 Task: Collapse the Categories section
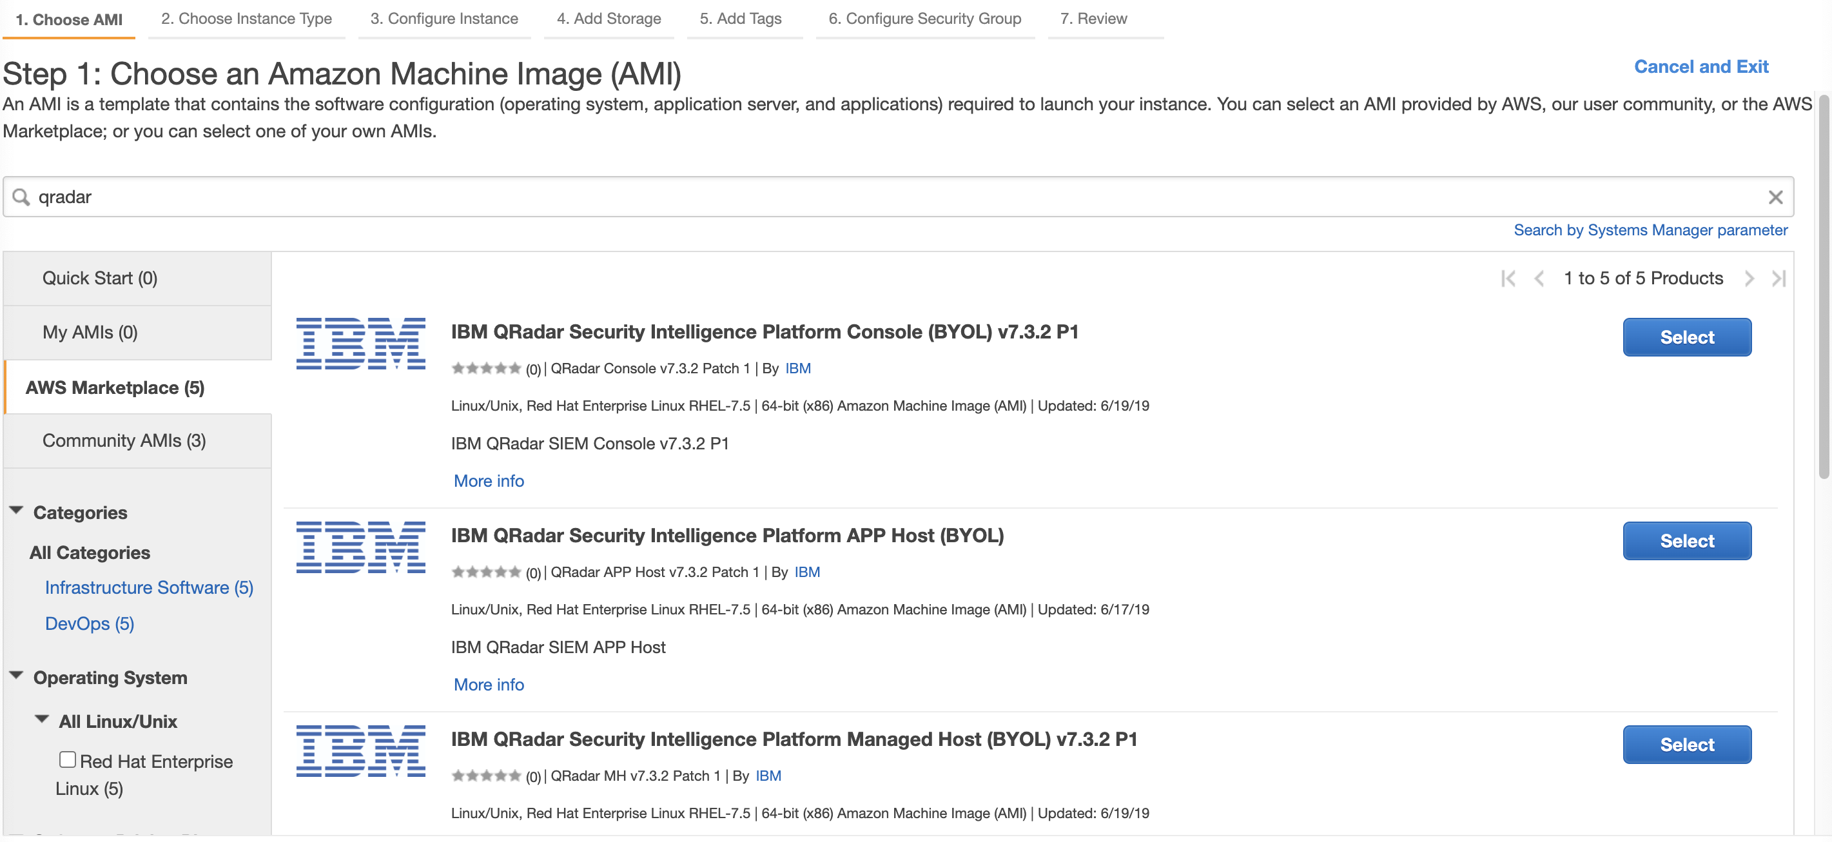point(17,511)
